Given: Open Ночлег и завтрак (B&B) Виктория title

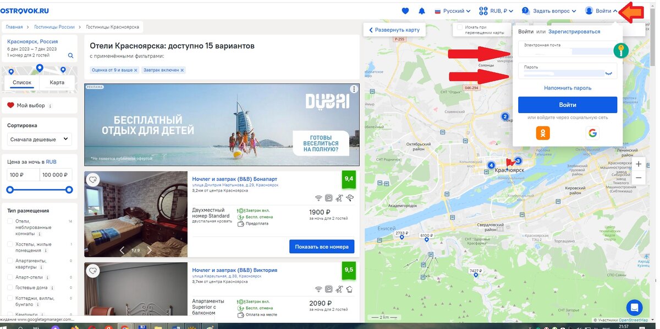Looking at the screenshot, I should click(235, 270).
